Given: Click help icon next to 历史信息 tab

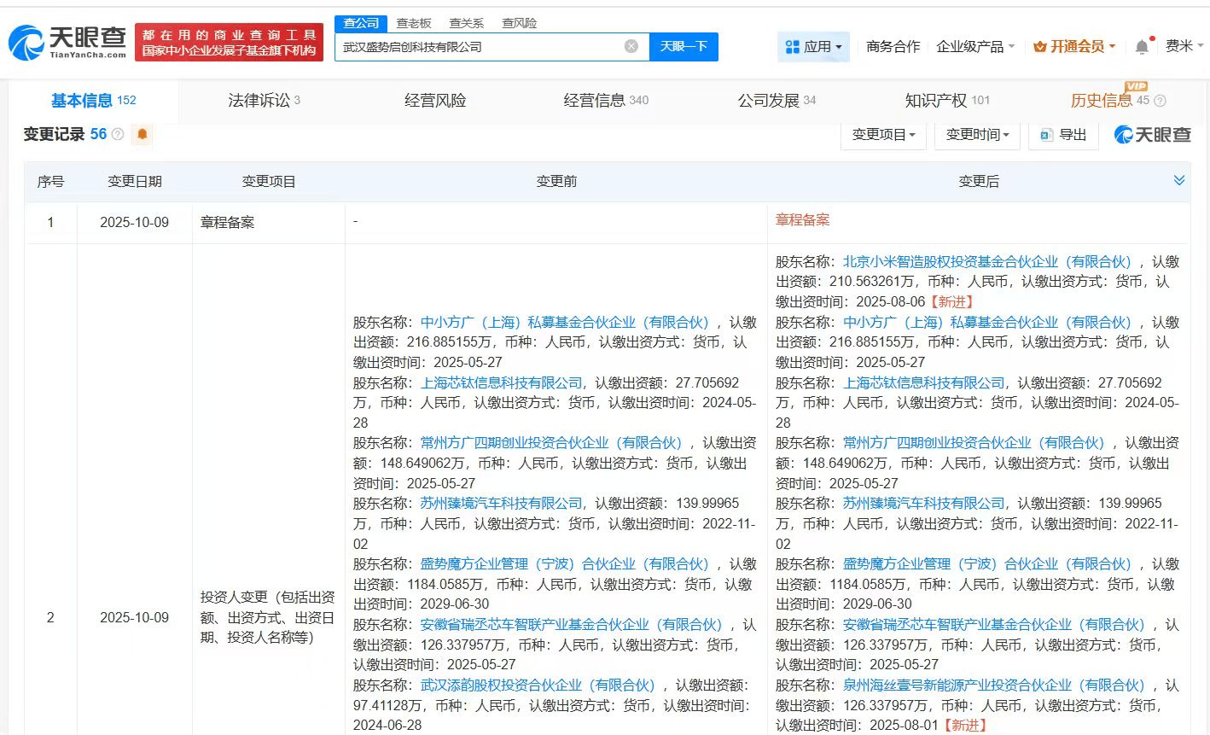Looking at the screenshot, I should [x=1160, y=101].
